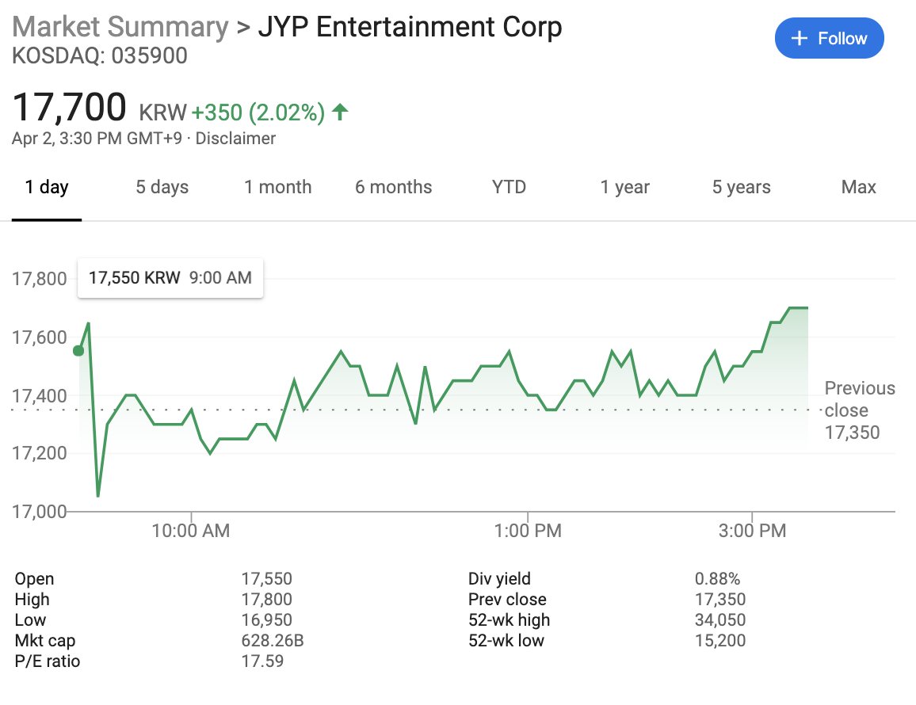Show the 5 years chart
916x705 pixels.
741,188
